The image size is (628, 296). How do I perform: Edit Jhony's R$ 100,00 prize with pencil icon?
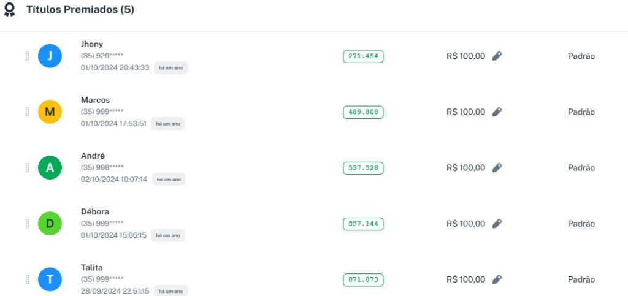click(497, 56)
